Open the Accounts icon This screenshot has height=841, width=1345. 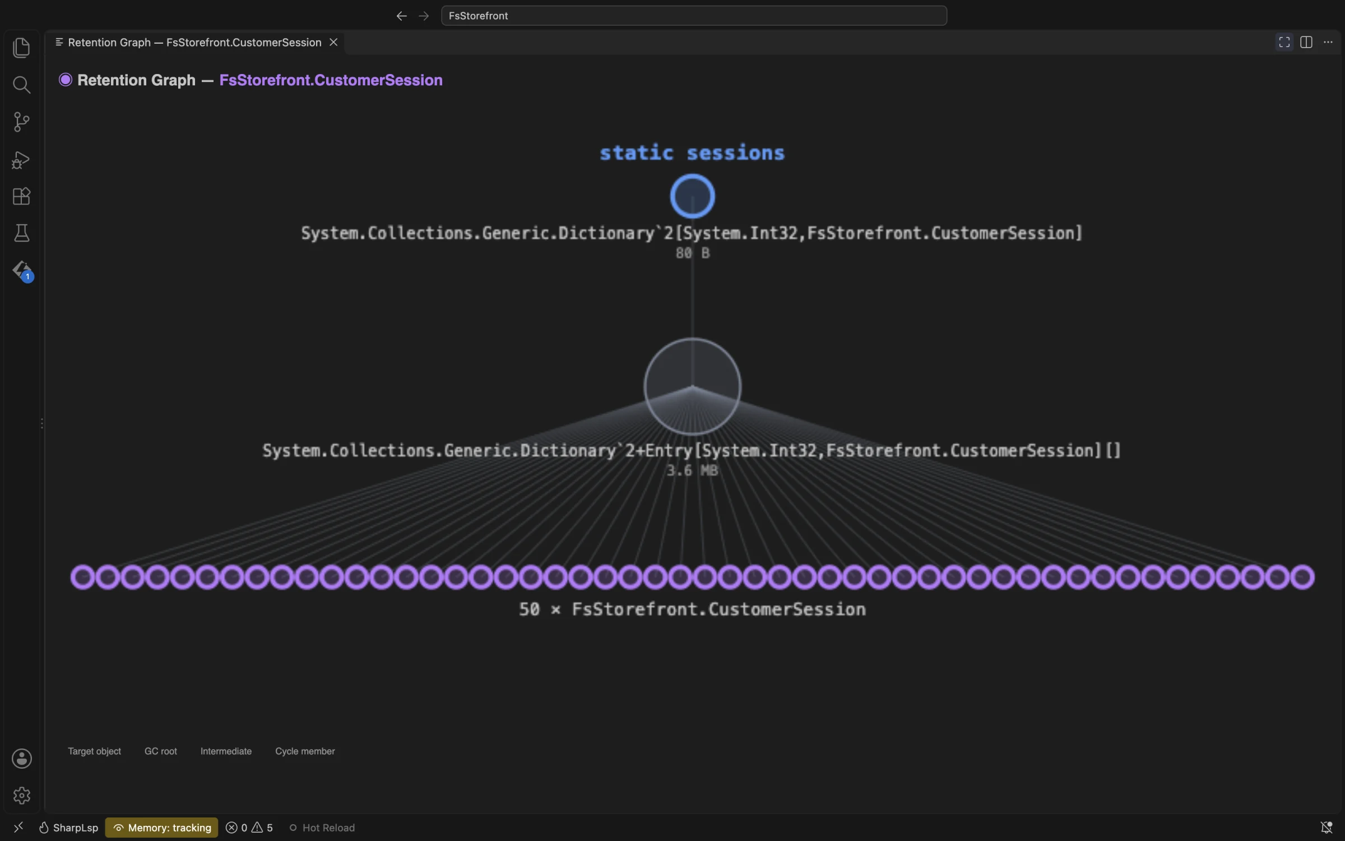[21, 759]
